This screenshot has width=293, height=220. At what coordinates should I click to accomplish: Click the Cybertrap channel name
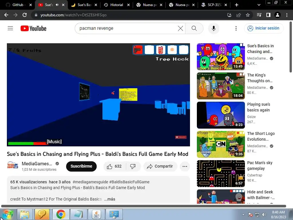point(254,175)
